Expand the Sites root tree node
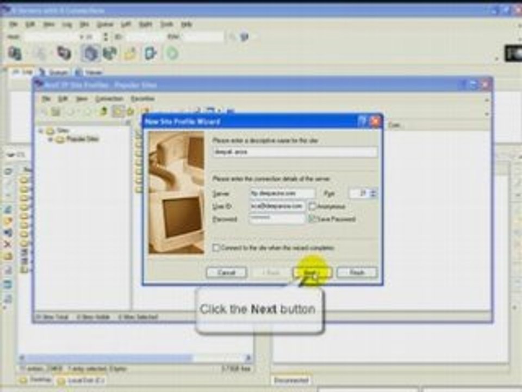 [x=41, y=131]
